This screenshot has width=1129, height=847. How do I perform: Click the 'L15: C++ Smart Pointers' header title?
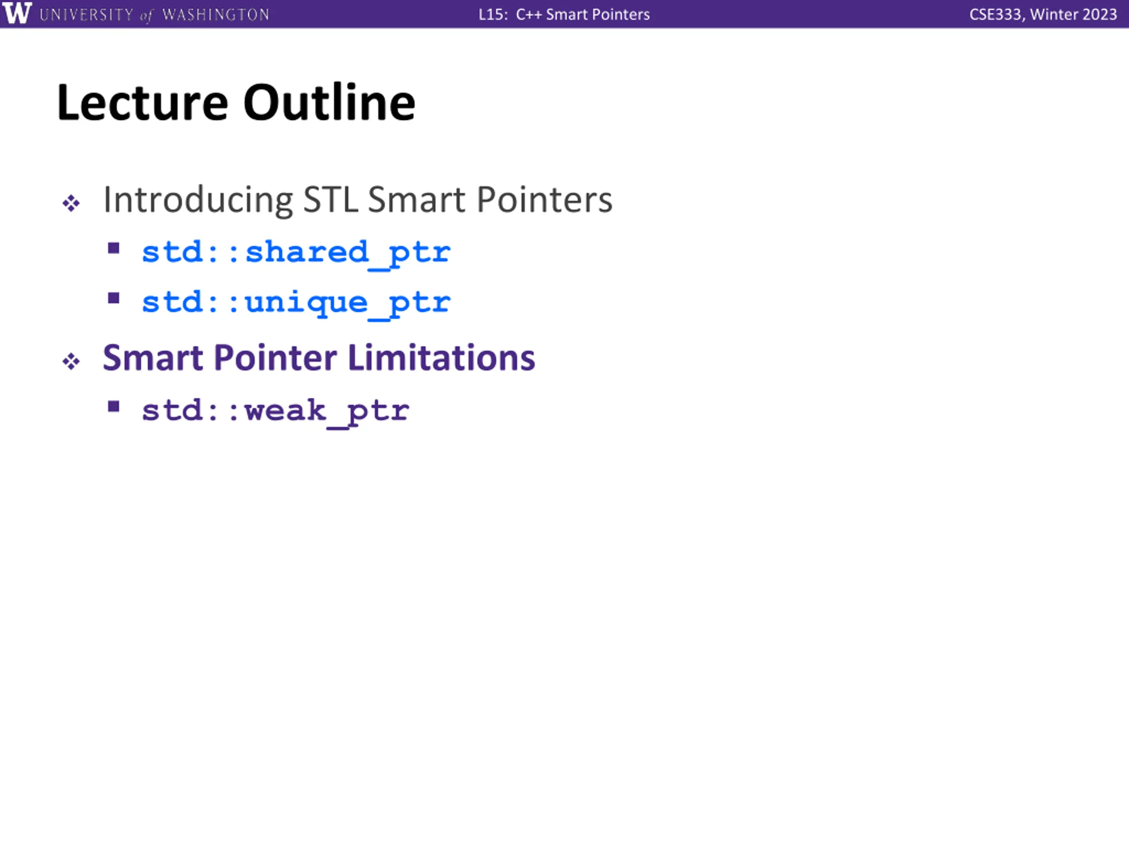pyautogui.click(x=564, y=14)
